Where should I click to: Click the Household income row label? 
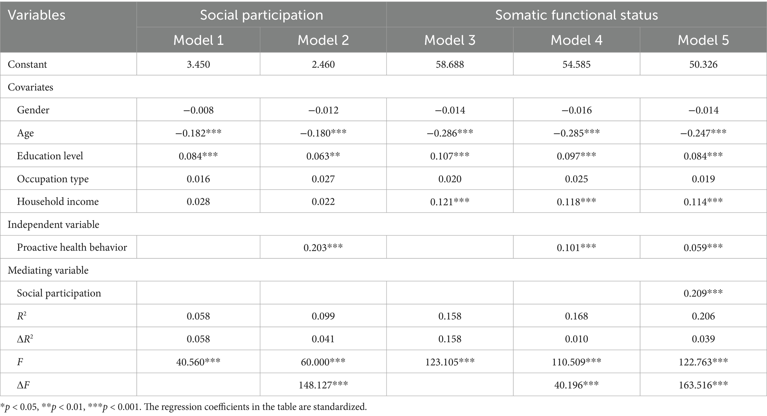coord(58,202)
